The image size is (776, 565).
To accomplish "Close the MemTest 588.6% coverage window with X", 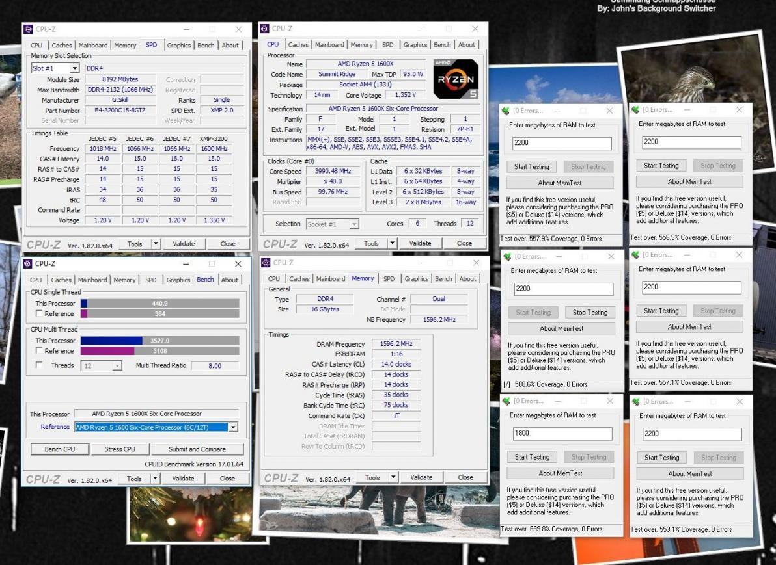I will coord(611,257).
